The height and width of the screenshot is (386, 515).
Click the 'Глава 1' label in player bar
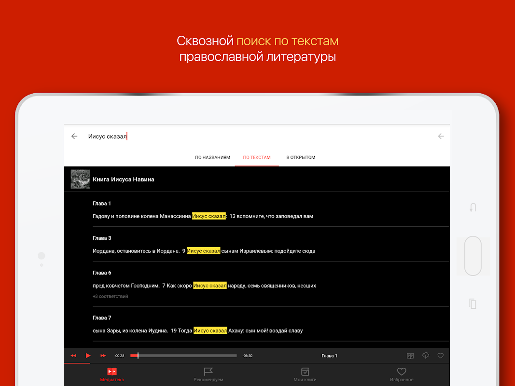tap(330, 356)
